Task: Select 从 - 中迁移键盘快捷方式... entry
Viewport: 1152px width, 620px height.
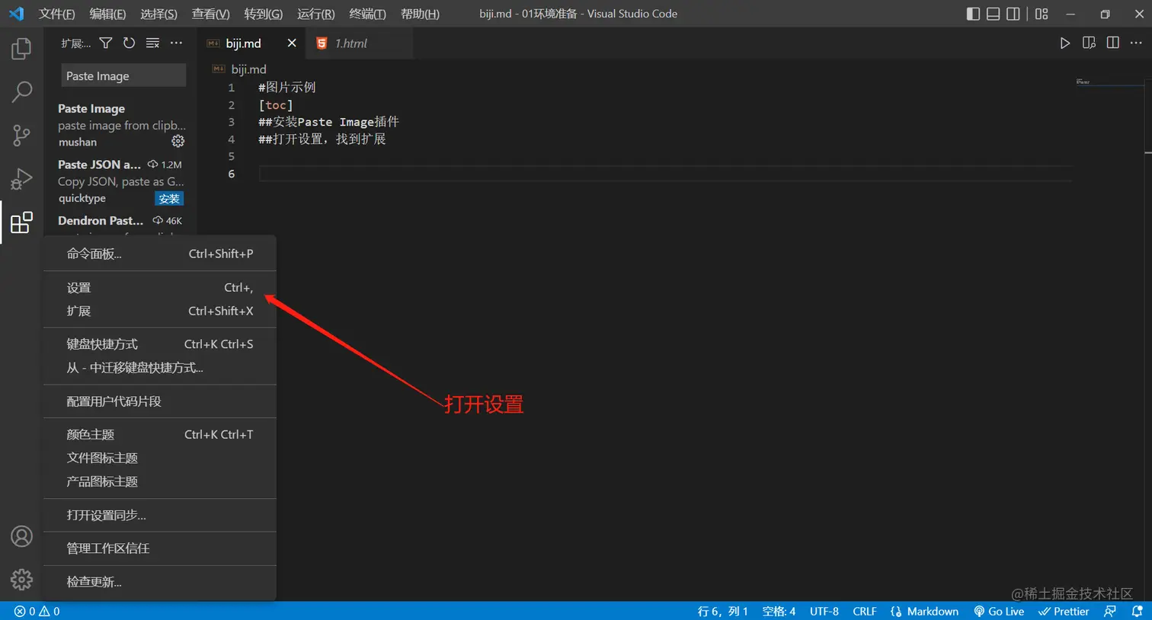Action: click(x=160, y=367)
